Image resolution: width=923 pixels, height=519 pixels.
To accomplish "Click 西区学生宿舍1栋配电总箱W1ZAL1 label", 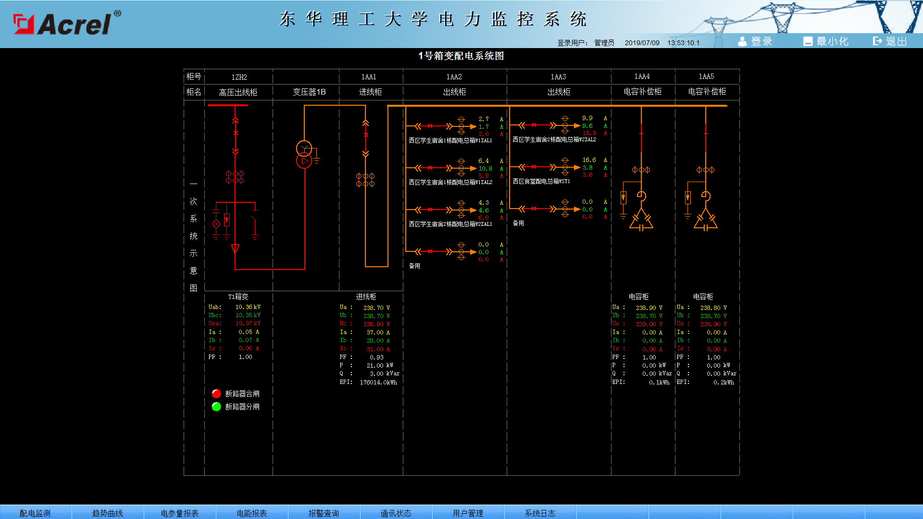I will (x=450, y=140).
